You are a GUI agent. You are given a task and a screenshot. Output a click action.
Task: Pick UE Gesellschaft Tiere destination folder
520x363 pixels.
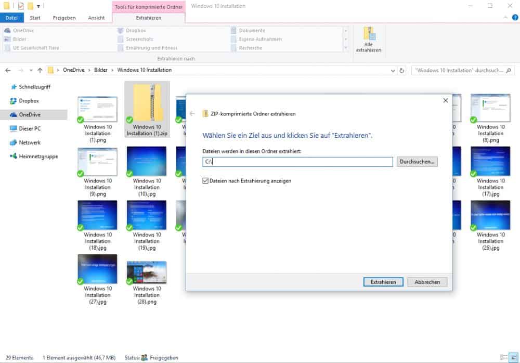32,48
